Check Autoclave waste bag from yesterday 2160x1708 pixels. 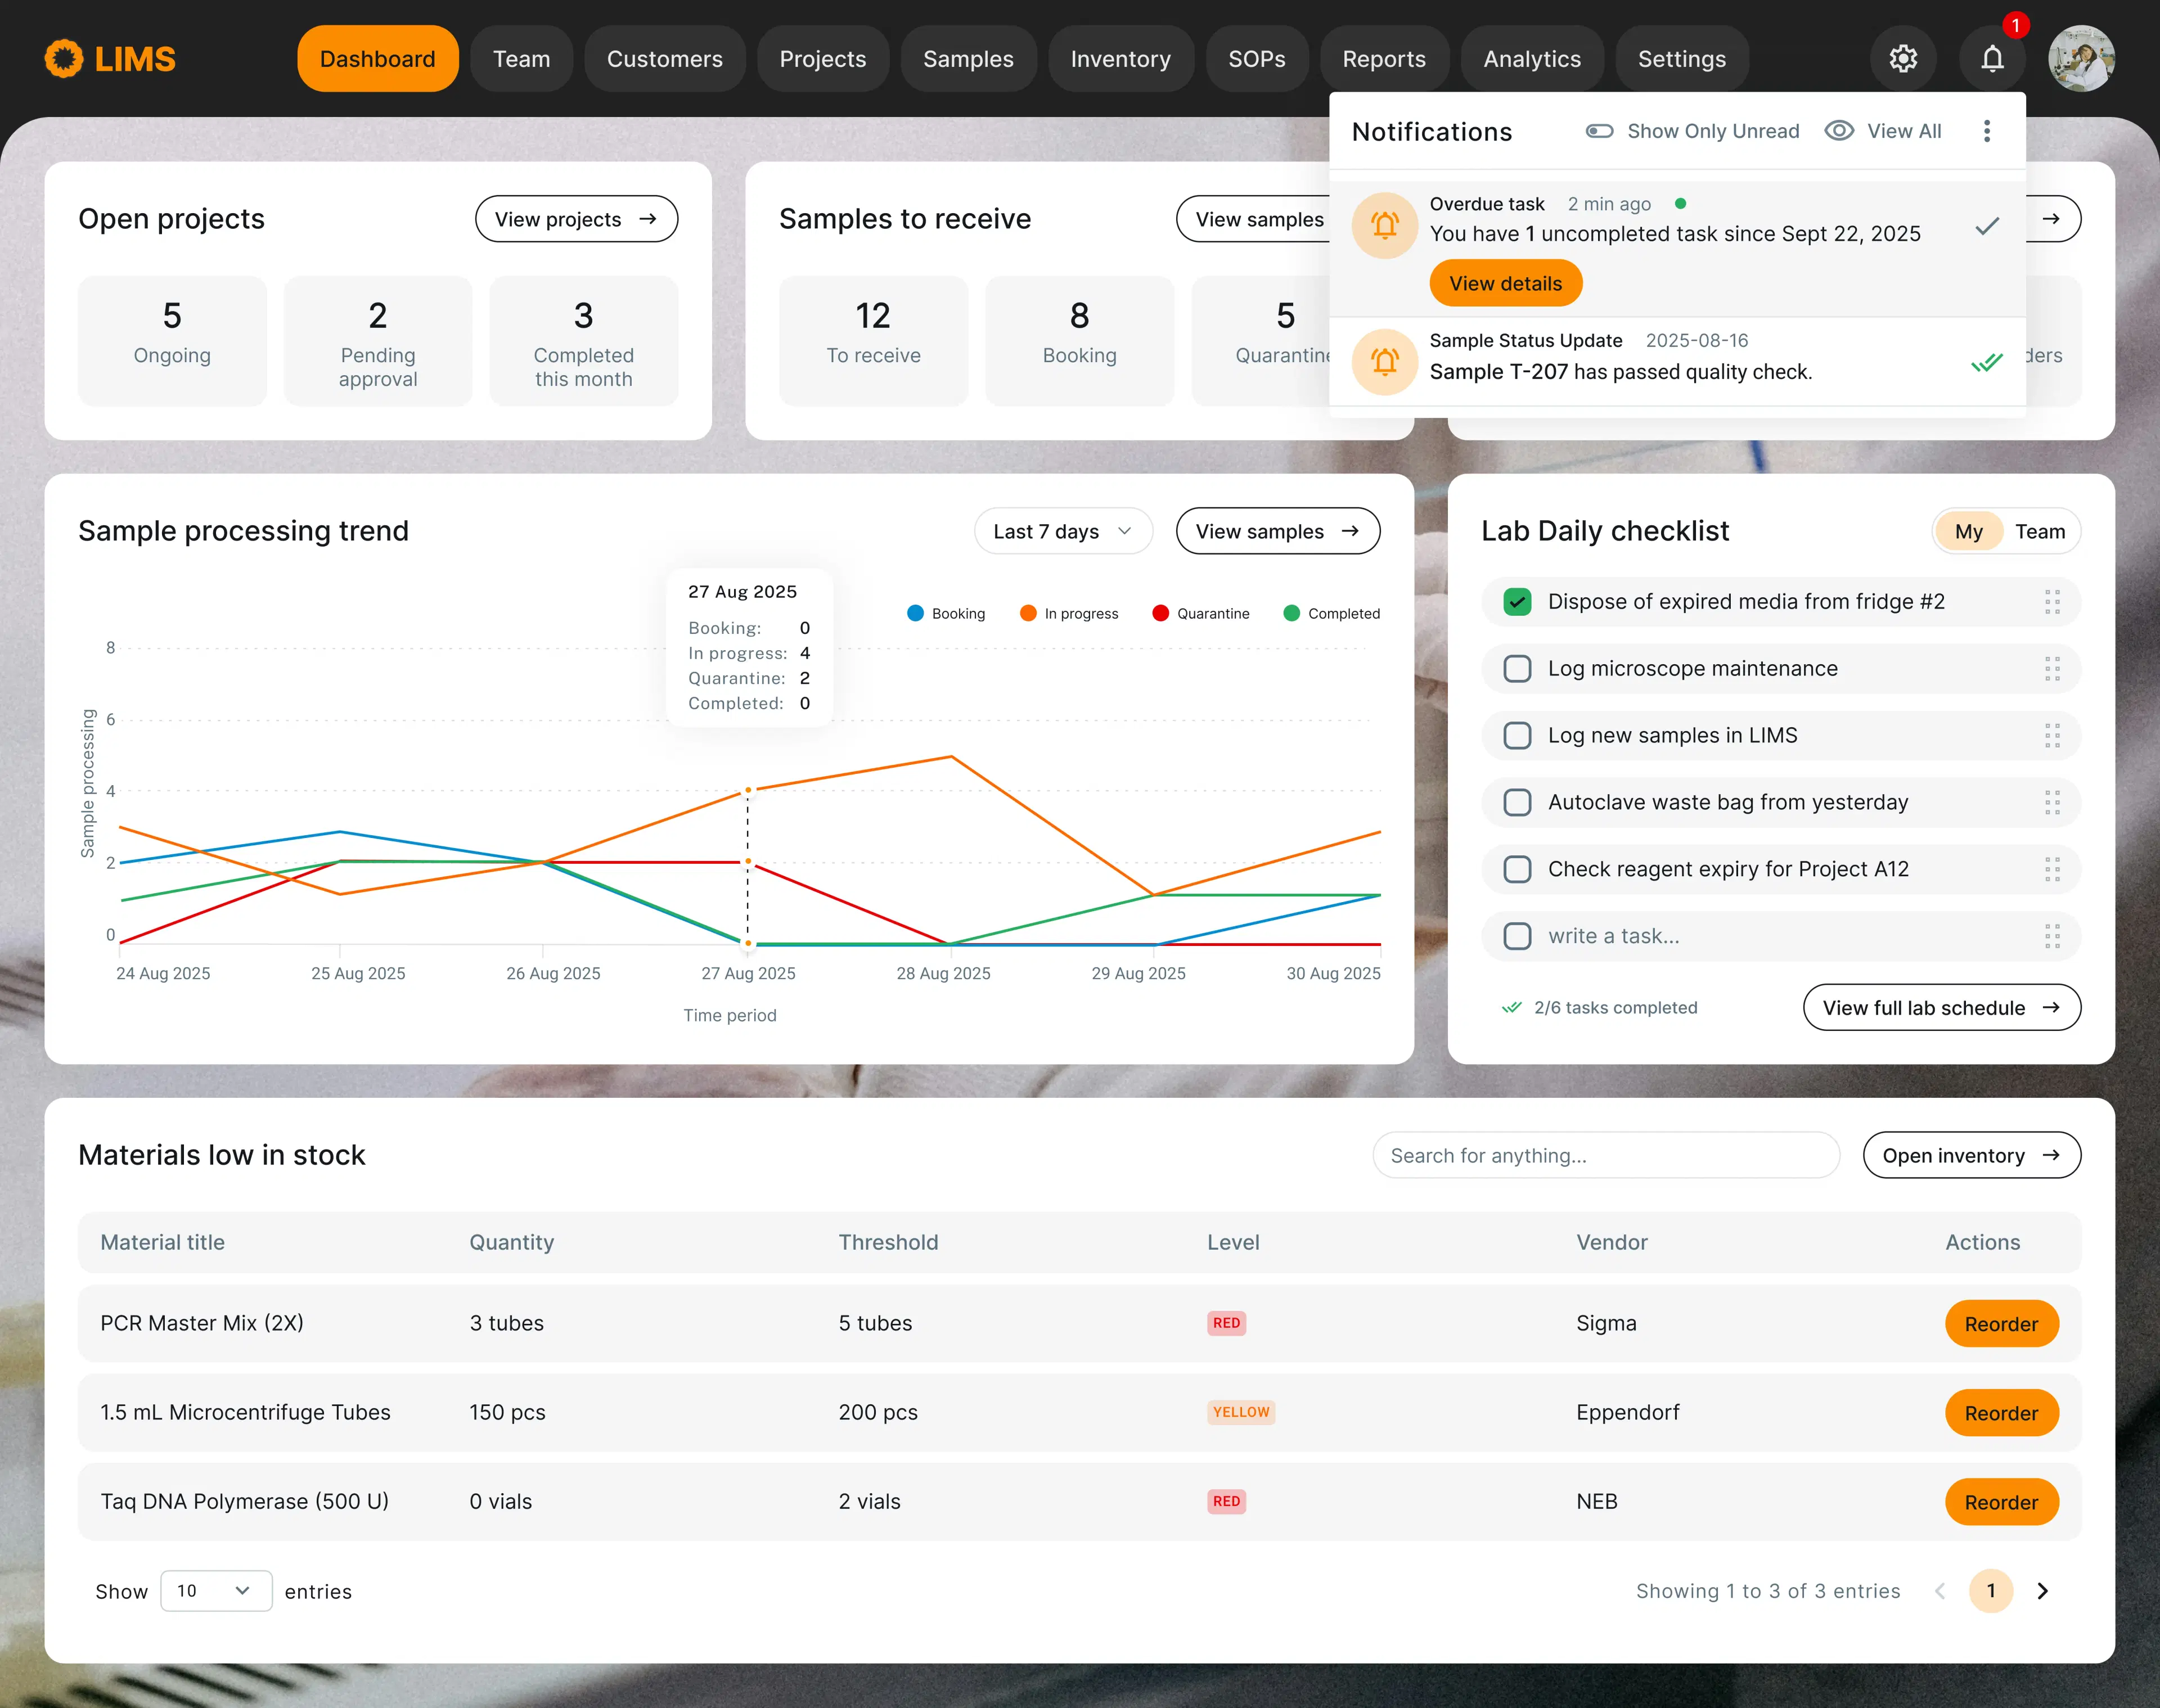(1517, 802)
